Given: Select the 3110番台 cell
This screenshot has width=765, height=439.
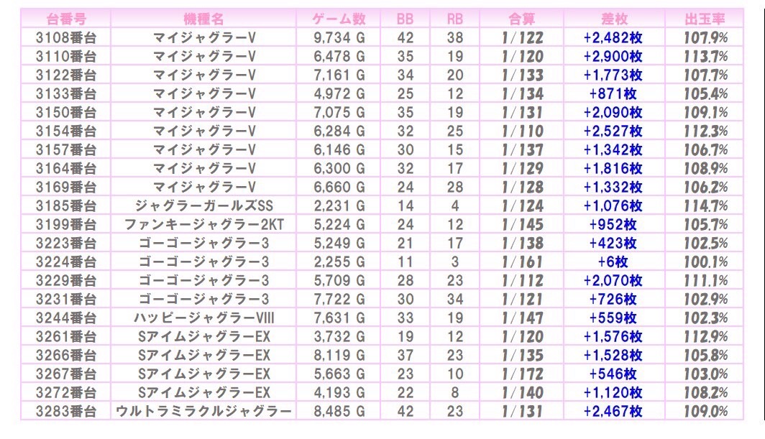Looking at the screenshot, I should pos(66,56).
